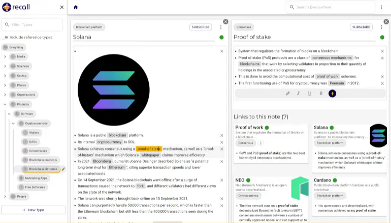This screenshot has width=391, height=223.
Task: Click the Consensus tag on Proof of stake
Action: (244, 27)
